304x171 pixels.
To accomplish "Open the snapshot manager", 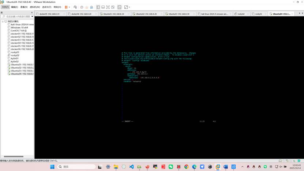I will 91,7.
